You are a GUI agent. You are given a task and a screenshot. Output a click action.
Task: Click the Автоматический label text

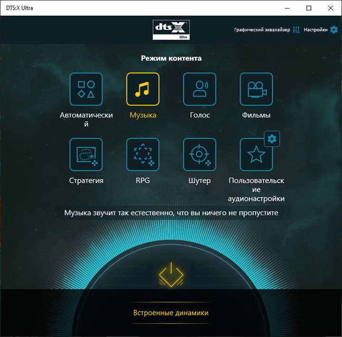(x=86, y=119)
